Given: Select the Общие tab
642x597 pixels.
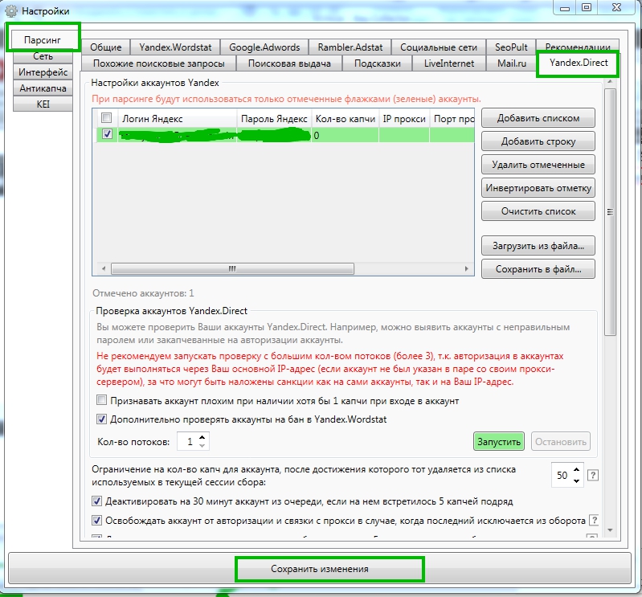Looking at the screenshot, I should [x=105, y=47].
